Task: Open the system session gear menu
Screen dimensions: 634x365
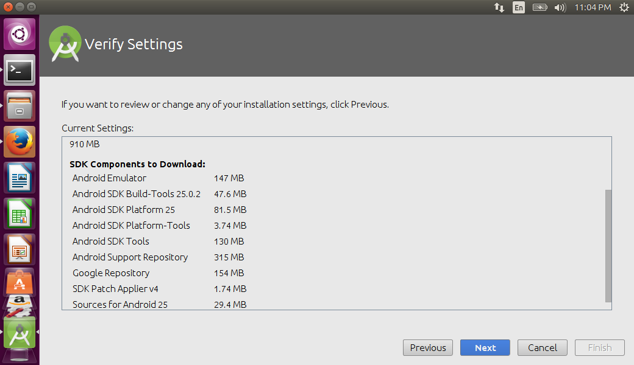Action: tap(624, 7)
